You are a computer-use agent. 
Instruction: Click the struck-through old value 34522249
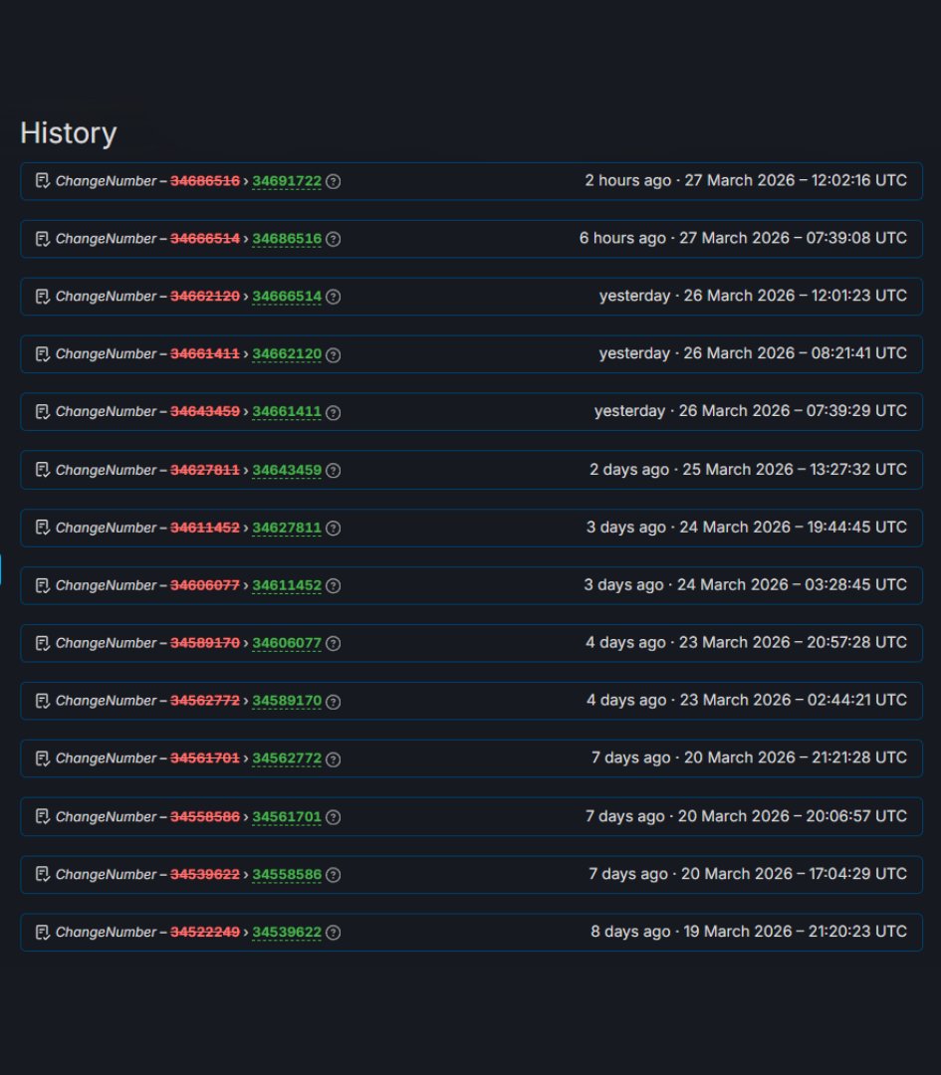(205, 932)
